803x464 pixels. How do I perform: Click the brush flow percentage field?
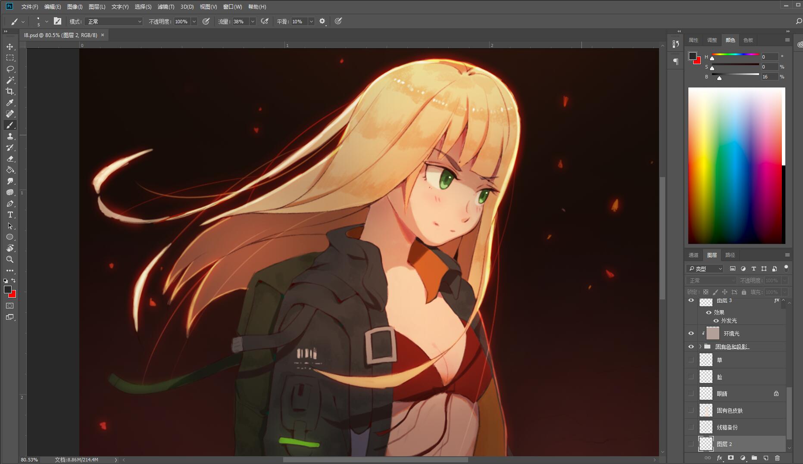(x=240, y=22)
